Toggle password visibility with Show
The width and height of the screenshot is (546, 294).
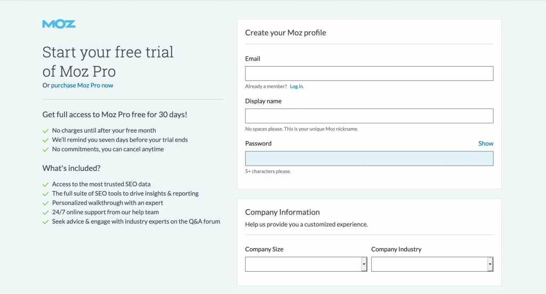pos(486,143)
